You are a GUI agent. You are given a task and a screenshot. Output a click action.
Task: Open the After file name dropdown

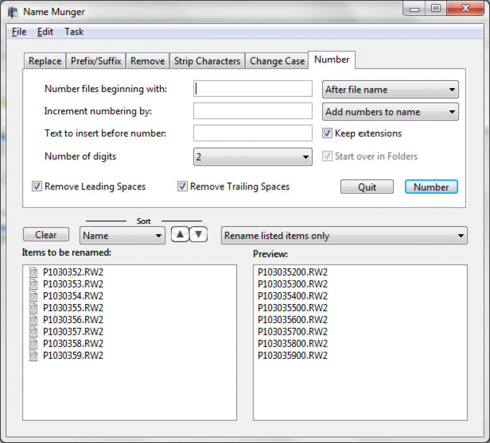point(390,89)
